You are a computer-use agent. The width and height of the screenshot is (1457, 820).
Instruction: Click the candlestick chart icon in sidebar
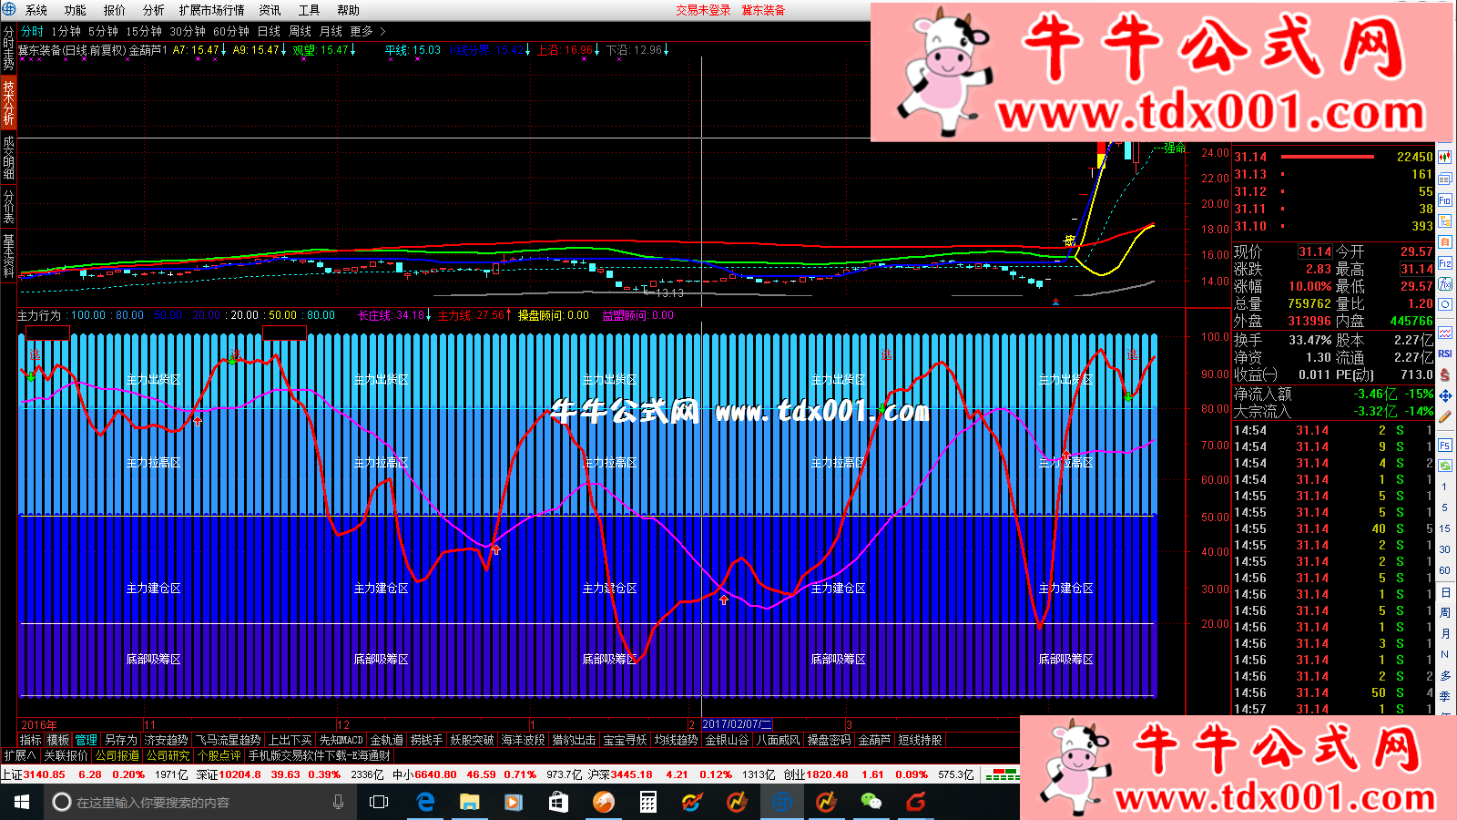click(x=1445, y=158)
